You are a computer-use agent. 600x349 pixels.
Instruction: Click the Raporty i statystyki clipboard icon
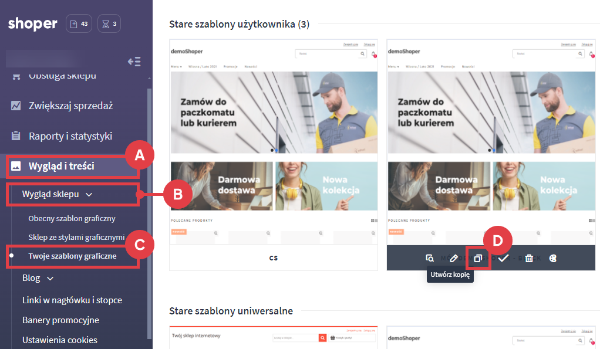click(x=16, y=135)
